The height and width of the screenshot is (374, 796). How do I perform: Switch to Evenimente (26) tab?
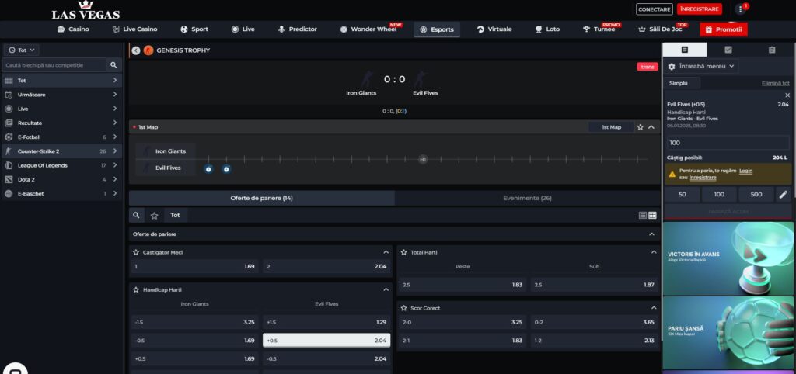click(x=528, y=198)
